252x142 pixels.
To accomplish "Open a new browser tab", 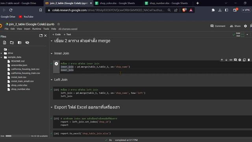I will click(x=198, y=3).
